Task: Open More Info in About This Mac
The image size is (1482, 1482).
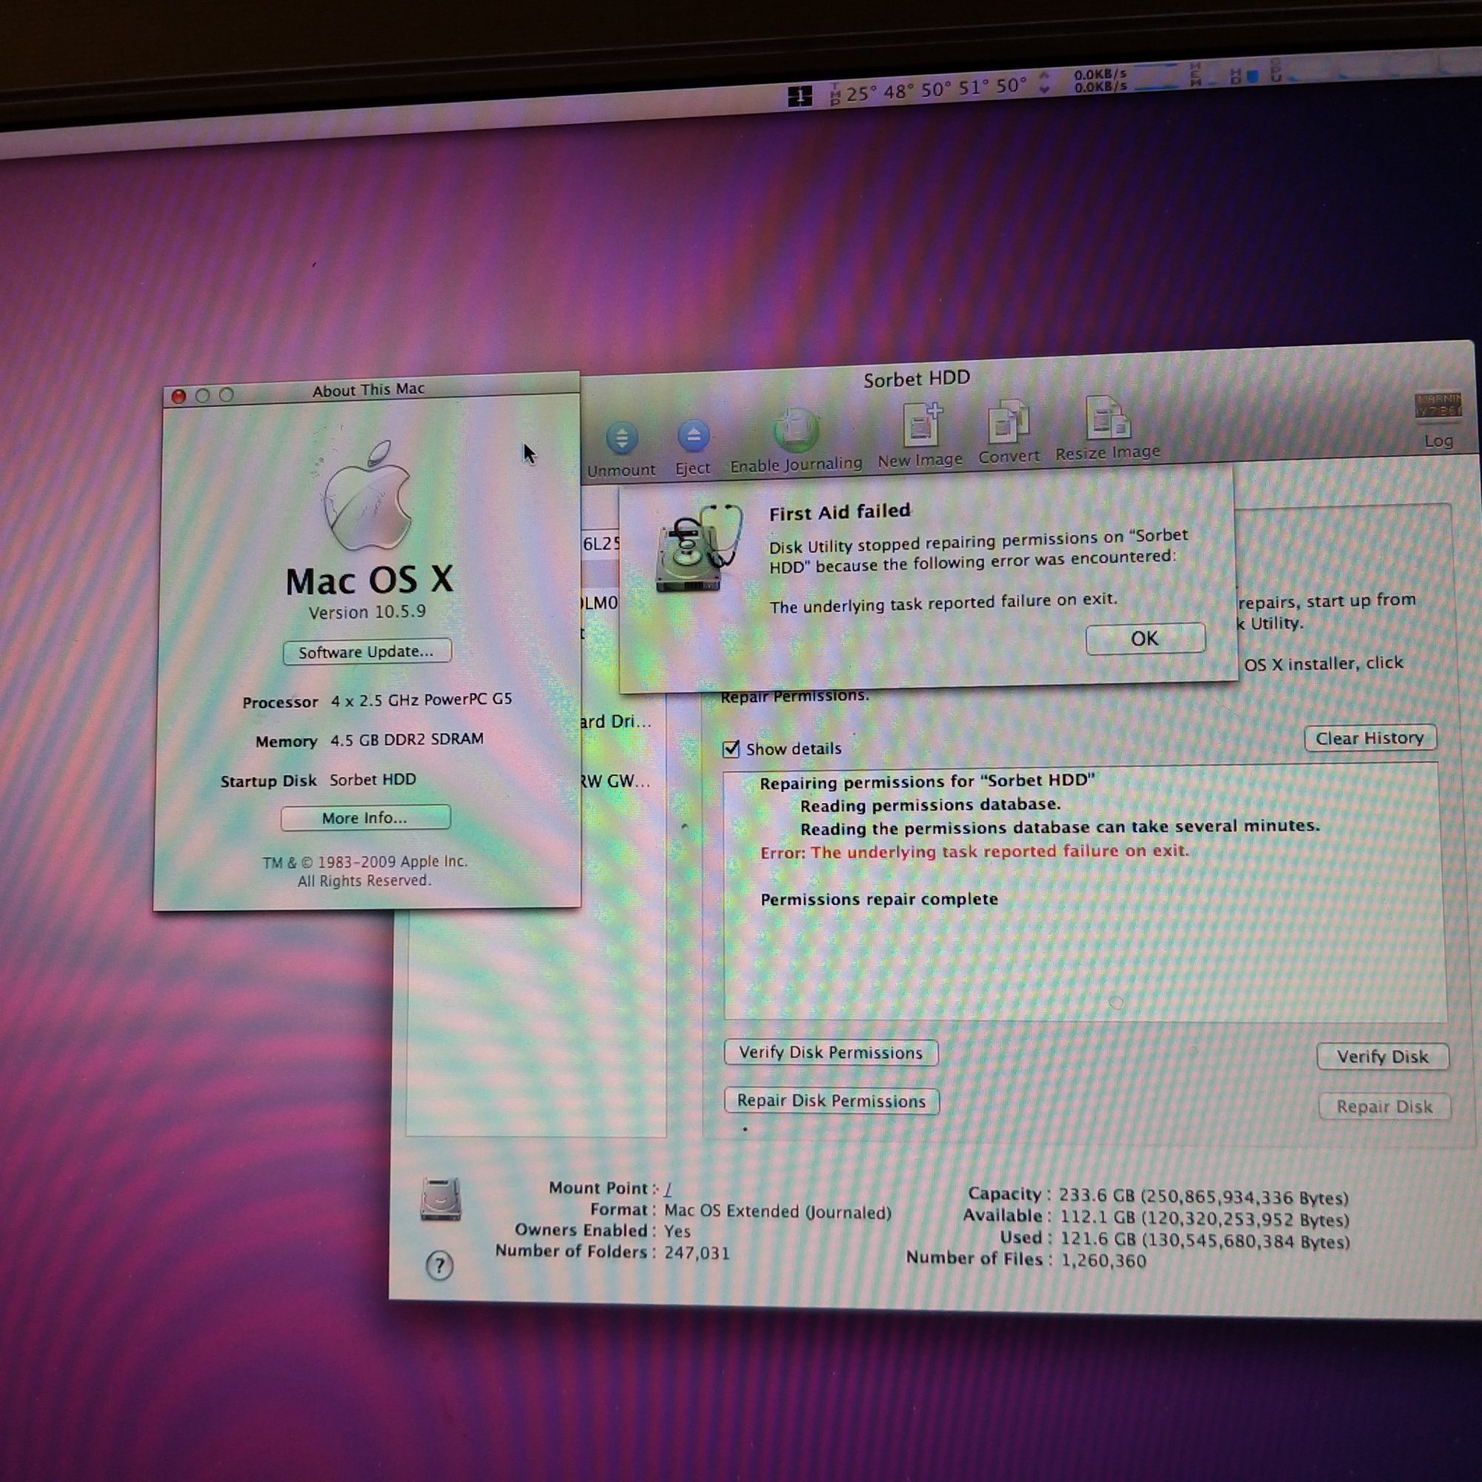Action: pyautogui.click(x=365, y=818)
